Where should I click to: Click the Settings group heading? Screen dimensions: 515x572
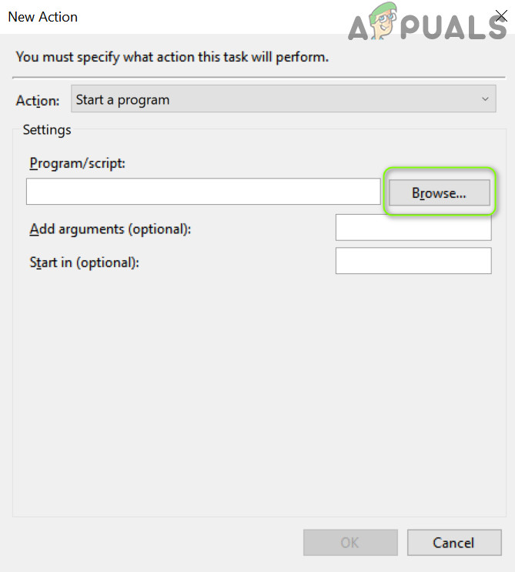(x=47, y=130)
